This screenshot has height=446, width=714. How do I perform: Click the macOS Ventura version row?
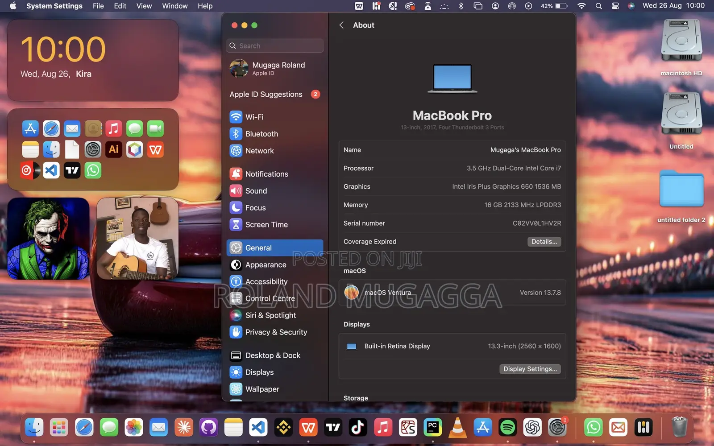click(452, 293)
